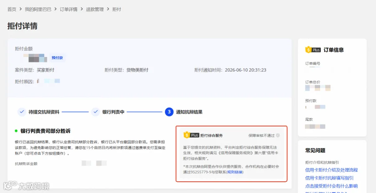The height and width of the screenshot is (193, 376).
Task: Select the 待提交抗辩资料 step label
Action: [x=44, y=112]
